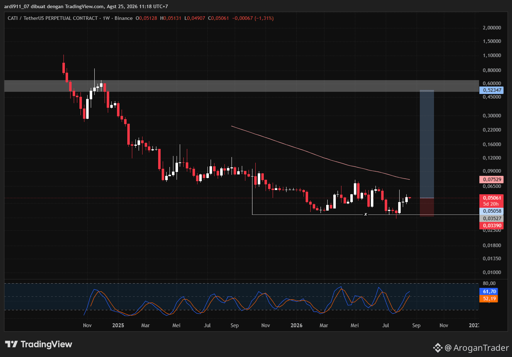Image resolution: width=512 pixels, height=357 pixels.
Task: Click the 5d 20h candle countdown
Action: pos(491,204)
